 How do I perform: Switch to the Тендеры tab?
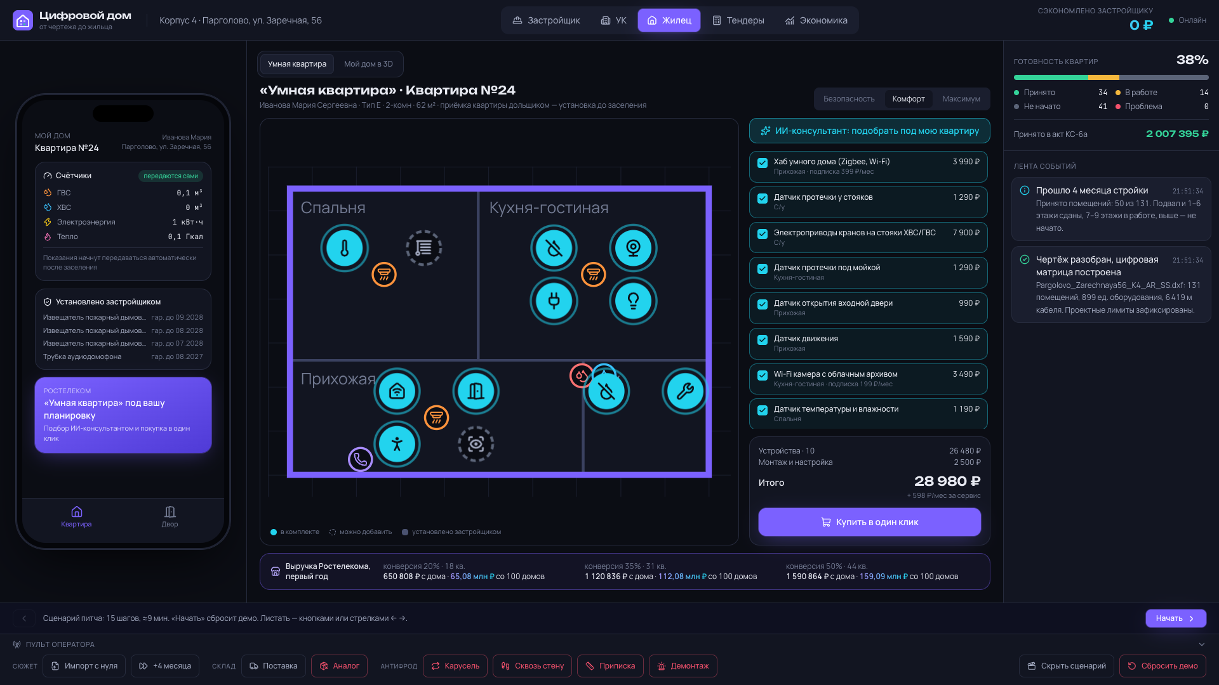click(738, 20)
